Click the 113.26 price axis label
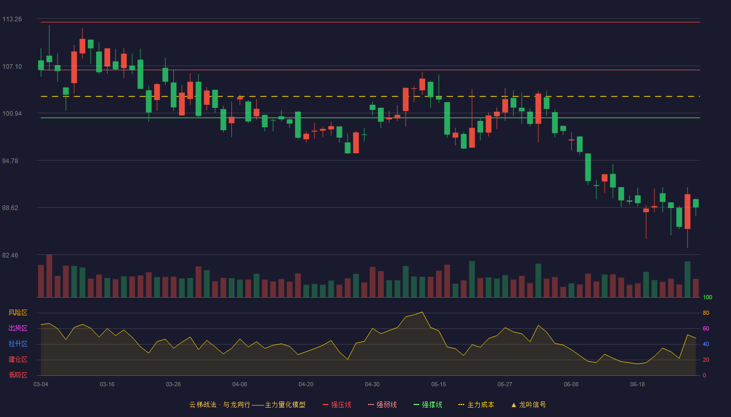Image resolution: width=731 pixels, height=417 pixels. pos(12,19)
